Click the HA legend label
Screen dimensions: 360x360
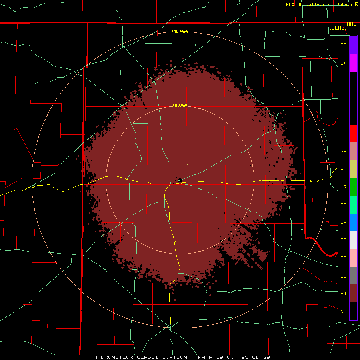pos(343,134)
